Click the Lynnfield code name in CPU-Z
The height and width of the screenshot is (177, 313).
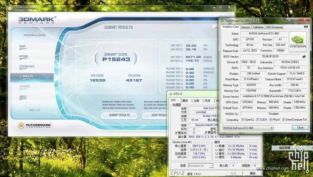[x=201, y=112]
